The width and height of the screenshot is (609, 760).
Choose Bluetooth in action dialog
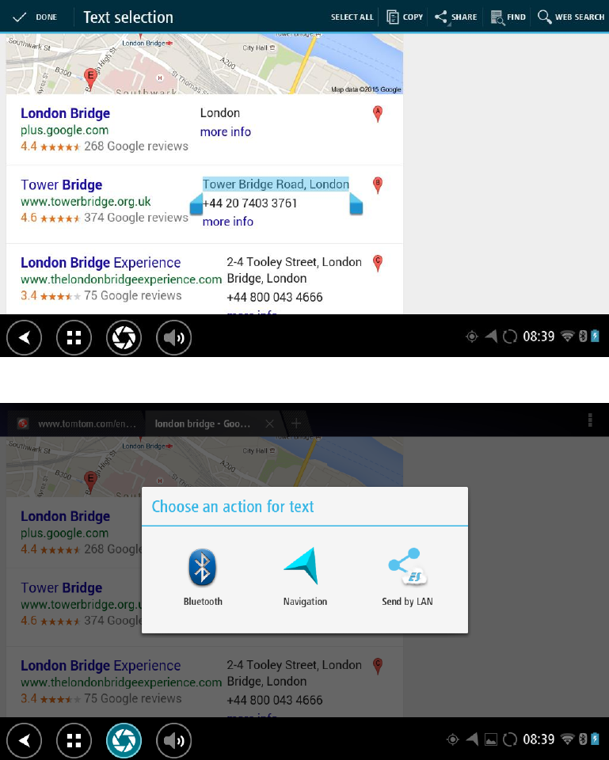203,577
